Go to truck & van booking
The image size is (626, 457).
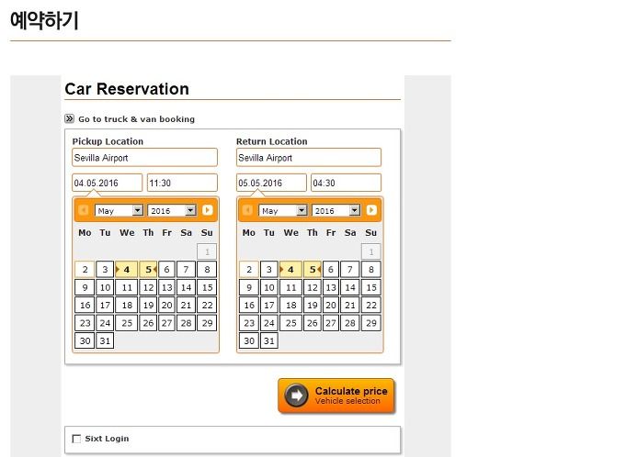click(137, 119)
